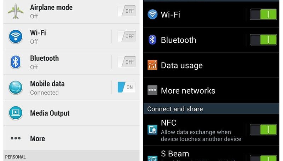Switch off the green Bluetooth toggle
The height and width of the screenshot is (161, 283).
coord(263,40)
